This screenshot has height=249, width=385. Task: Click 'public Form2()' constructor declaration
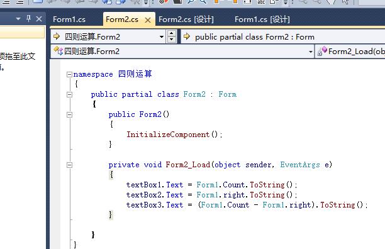click(139, 114)
